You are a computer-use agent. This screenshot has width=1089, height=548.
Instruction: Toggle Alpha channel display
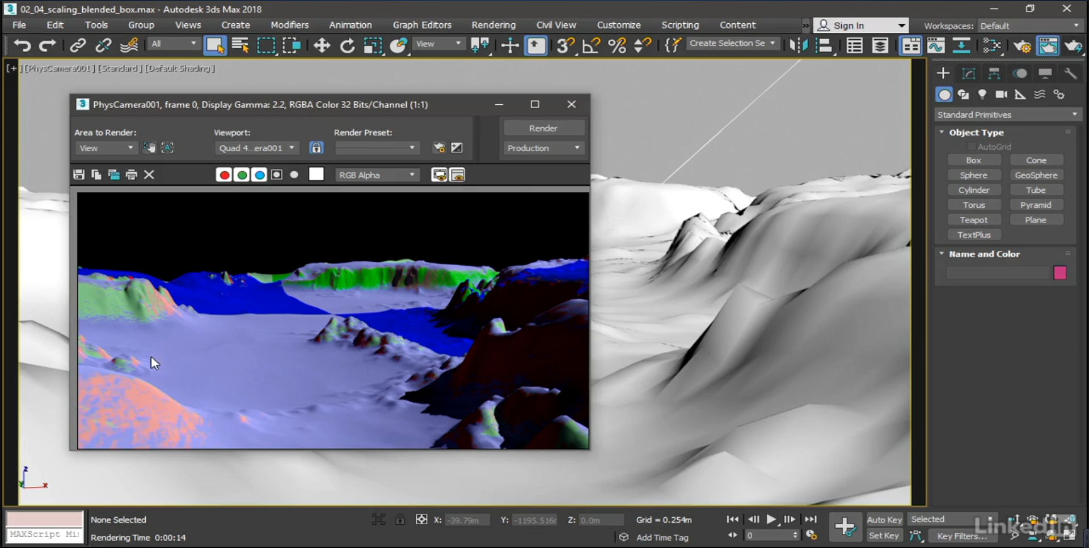point(276,175)
